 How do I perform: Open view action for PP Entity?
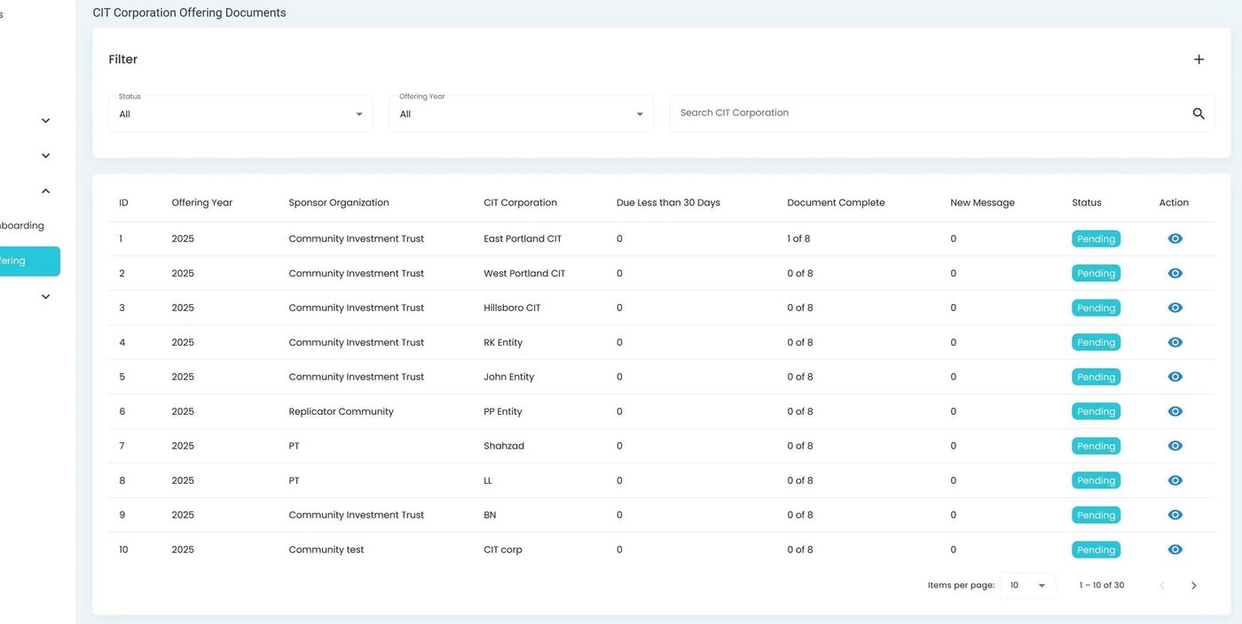(x=1175, y=411)
